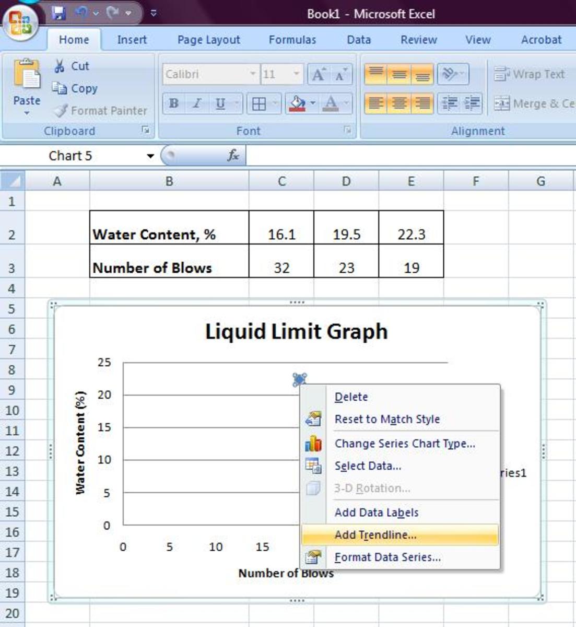Open the Name Box dropdown showing Chart 5
576x627 pixels.
point(150,155)
